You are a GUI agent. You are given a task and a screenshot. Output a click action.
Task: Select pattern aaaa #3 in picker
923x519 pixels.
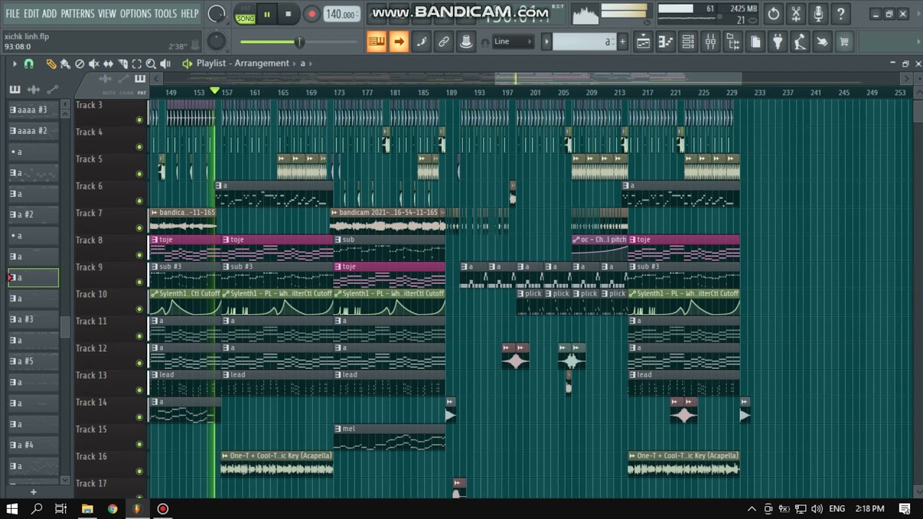tap(33, 110)
